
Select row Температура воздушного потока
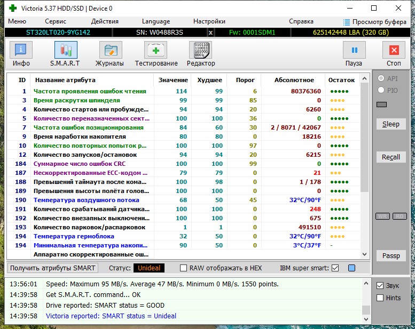coord(184,200)
